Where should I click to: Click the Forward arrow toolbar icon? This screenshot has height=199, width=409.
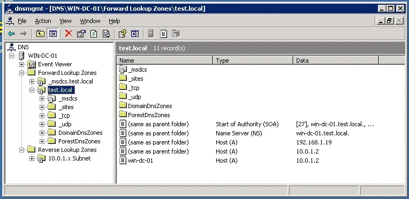point(24,34)
